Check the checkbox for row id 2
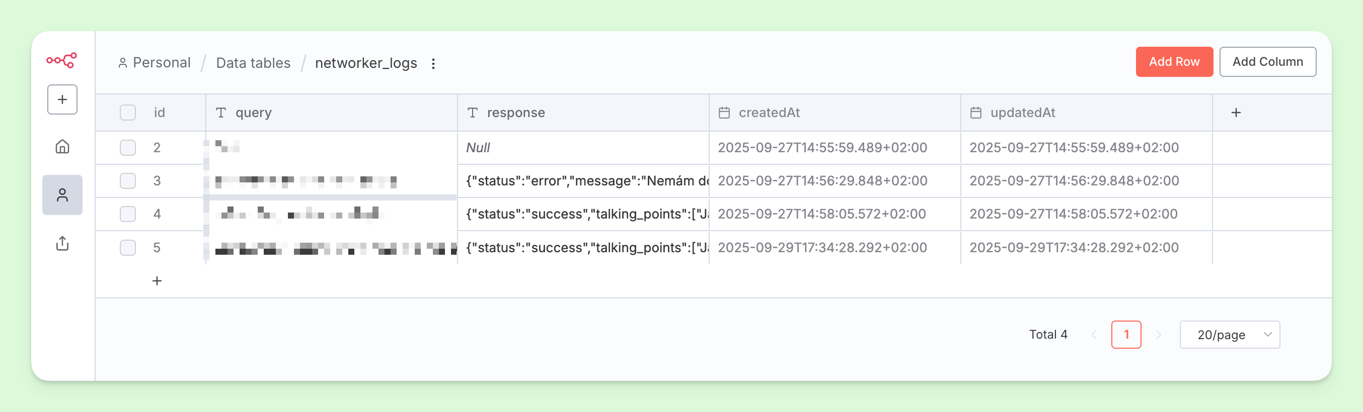1363x412 pixels. coord(127,147)
